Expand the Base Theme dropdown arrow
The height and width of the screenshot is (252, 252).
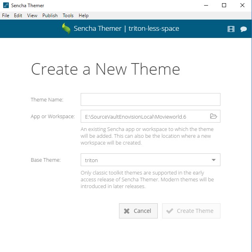click(x=213, y=160)
